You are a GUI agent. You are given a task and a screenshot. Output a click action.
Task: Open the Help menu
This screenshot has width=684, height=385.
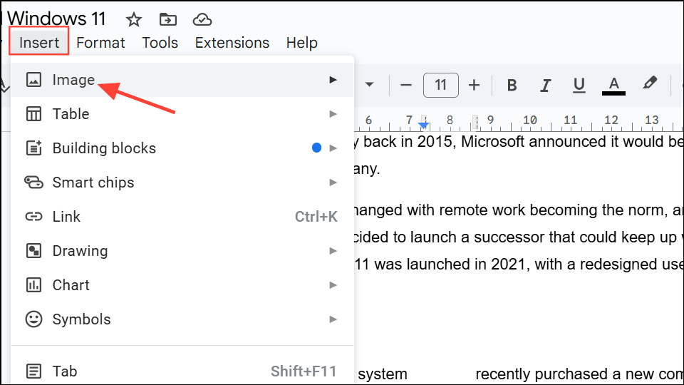(302, 43)
